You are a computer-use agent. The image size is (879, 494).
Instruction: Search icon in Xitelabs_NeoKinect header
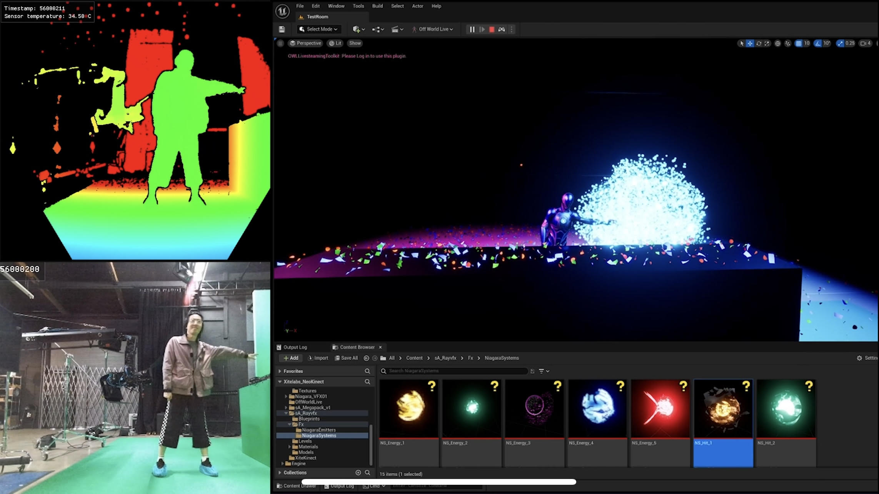click(367, 382)
